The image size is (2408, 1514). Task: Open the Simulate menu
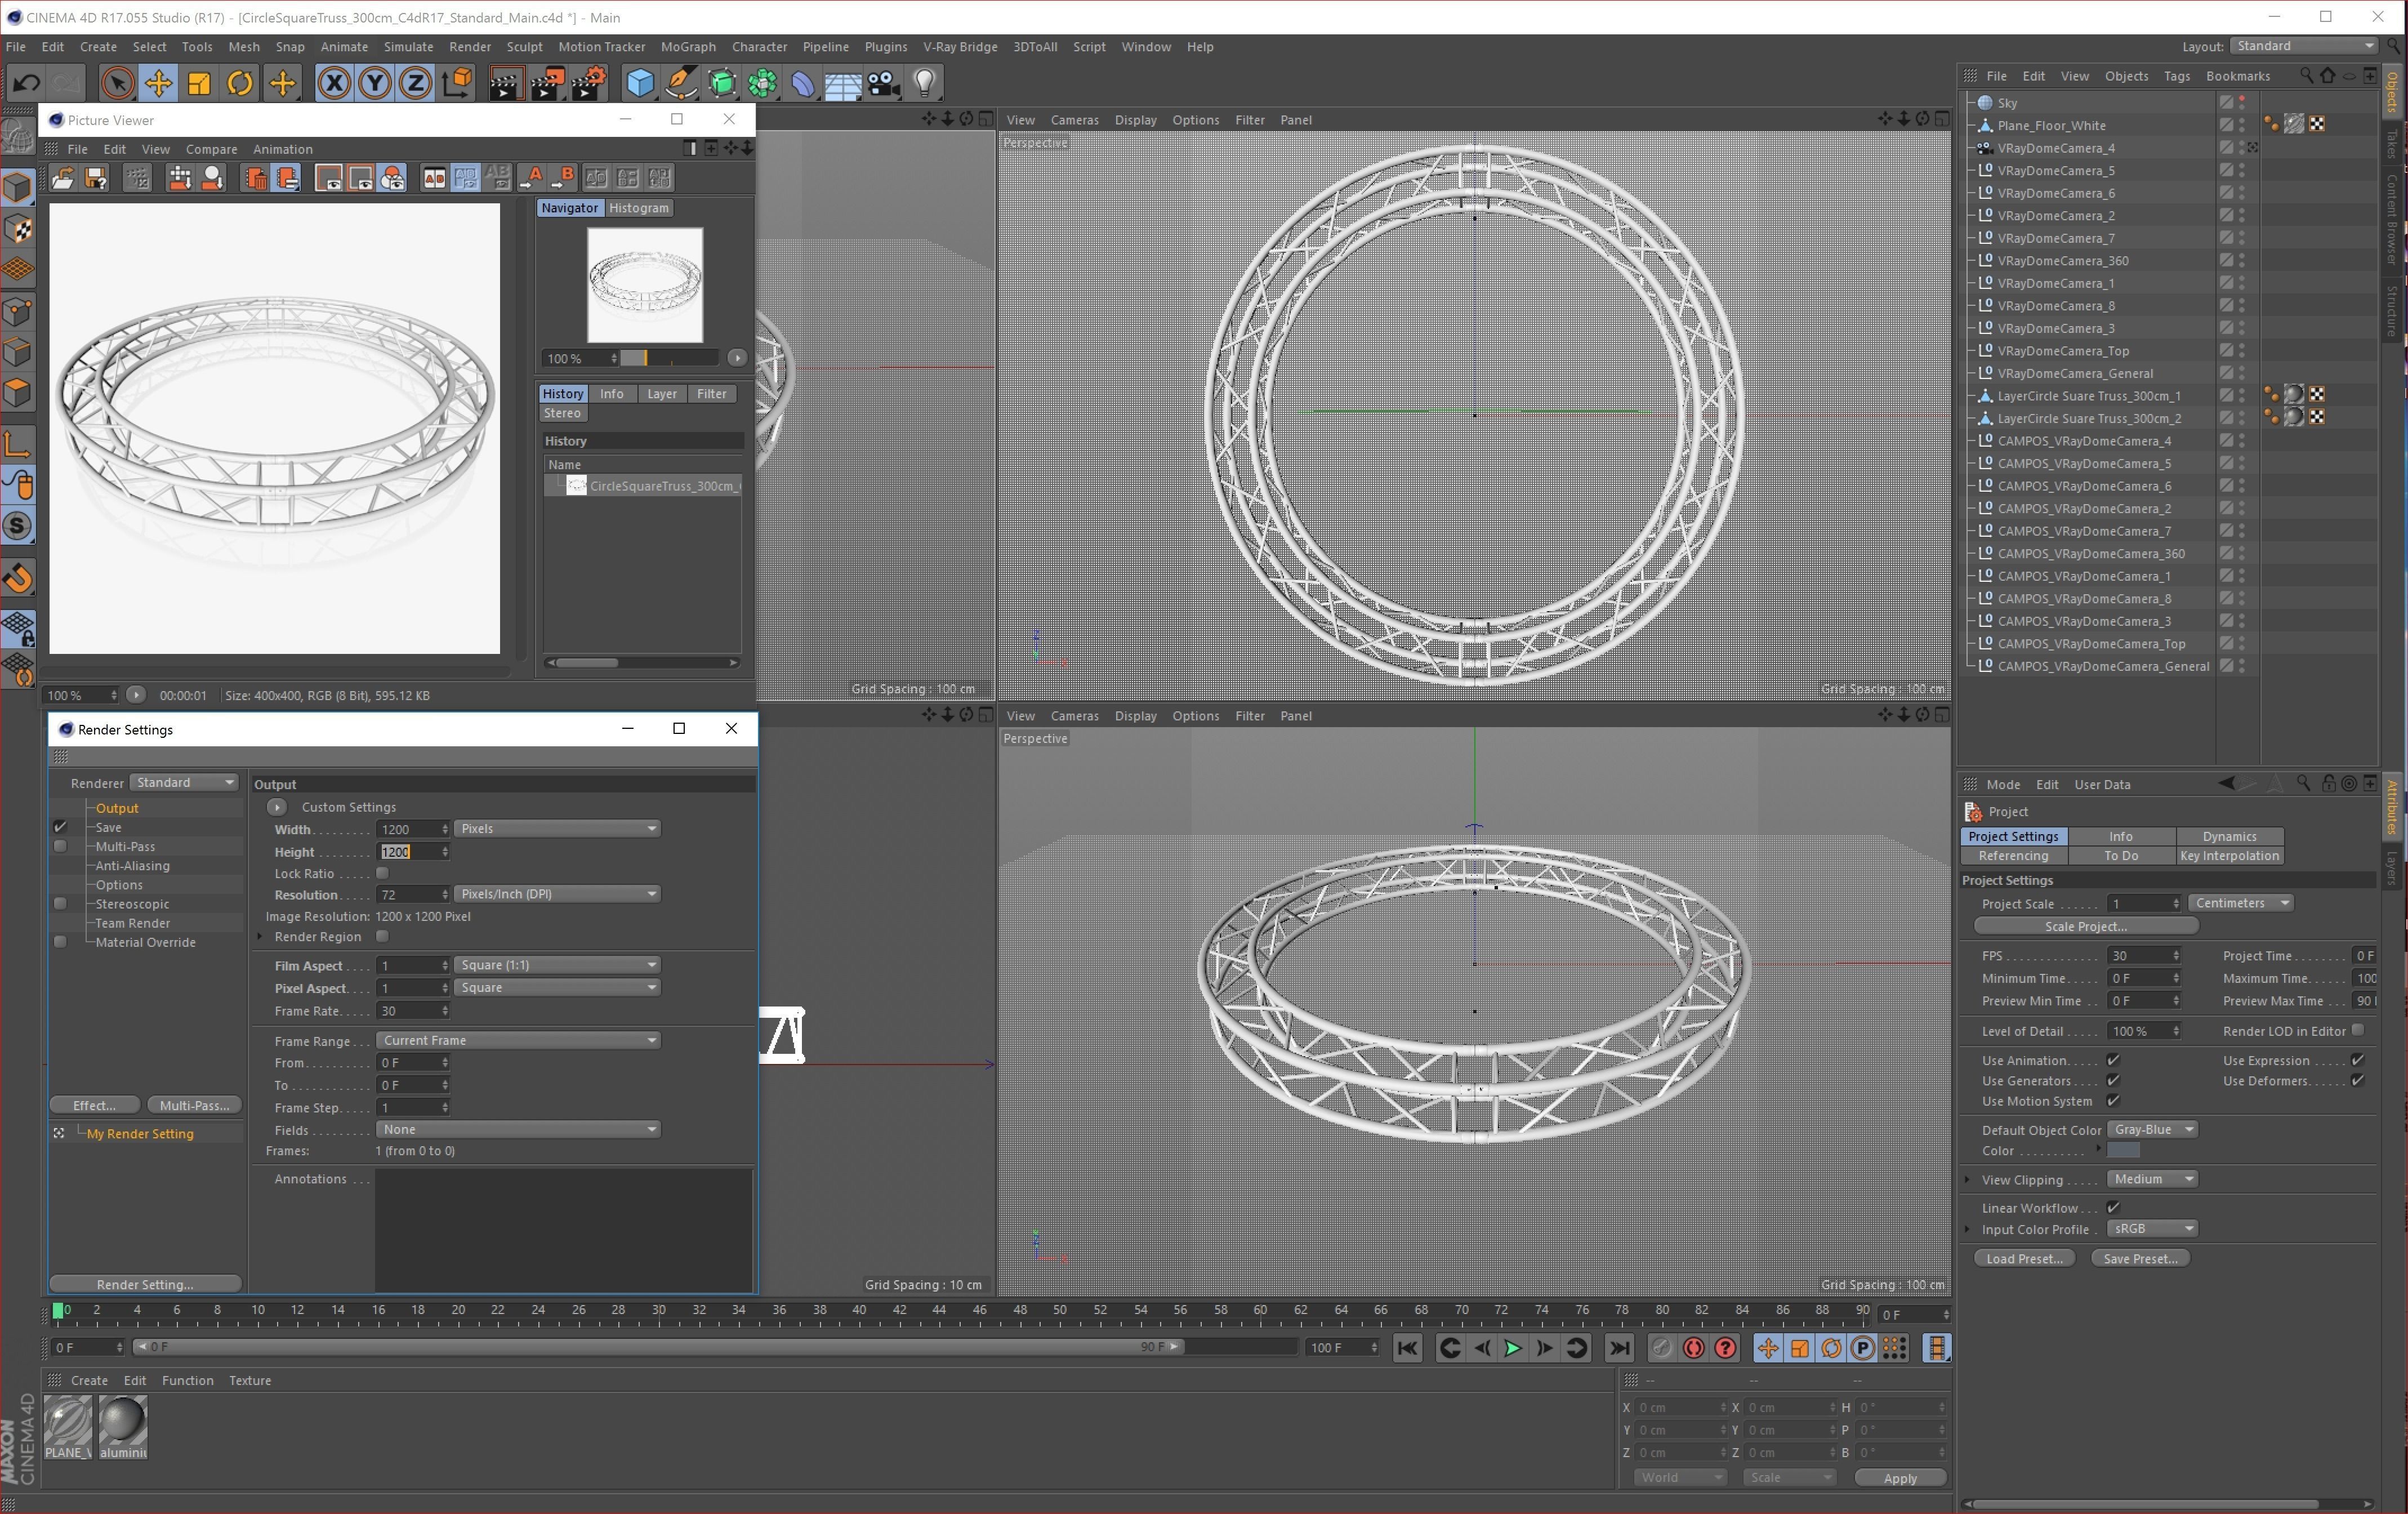point(408,47)
